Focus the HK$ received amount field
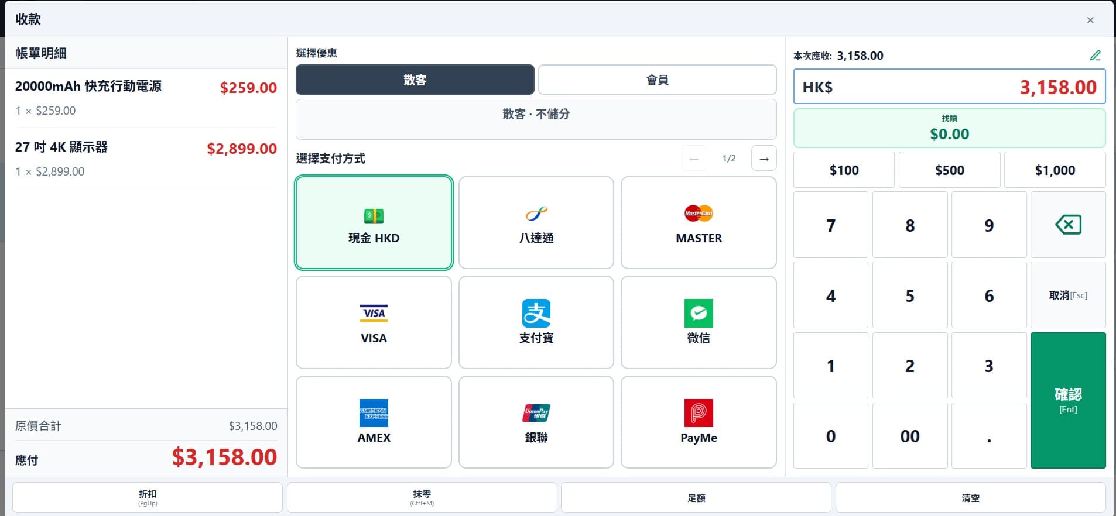1116x516 pixels. [949, 87]
